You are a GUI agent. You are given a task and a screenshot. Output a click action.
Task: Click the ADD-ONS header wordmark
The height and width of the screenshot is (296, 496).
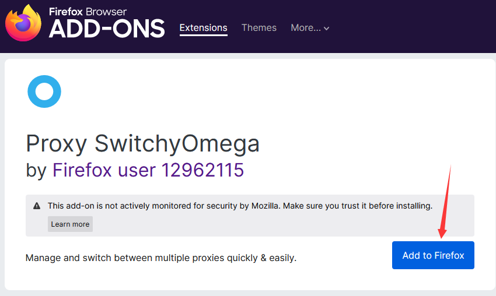tap(107, 29)
